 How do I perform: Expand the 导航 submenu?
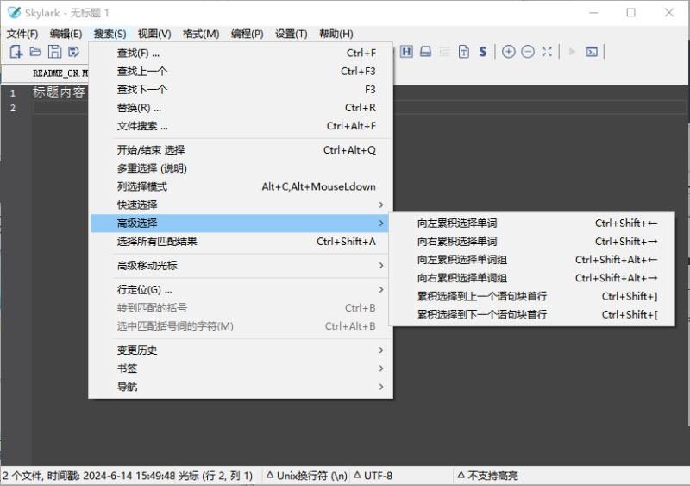pos(241,387)
